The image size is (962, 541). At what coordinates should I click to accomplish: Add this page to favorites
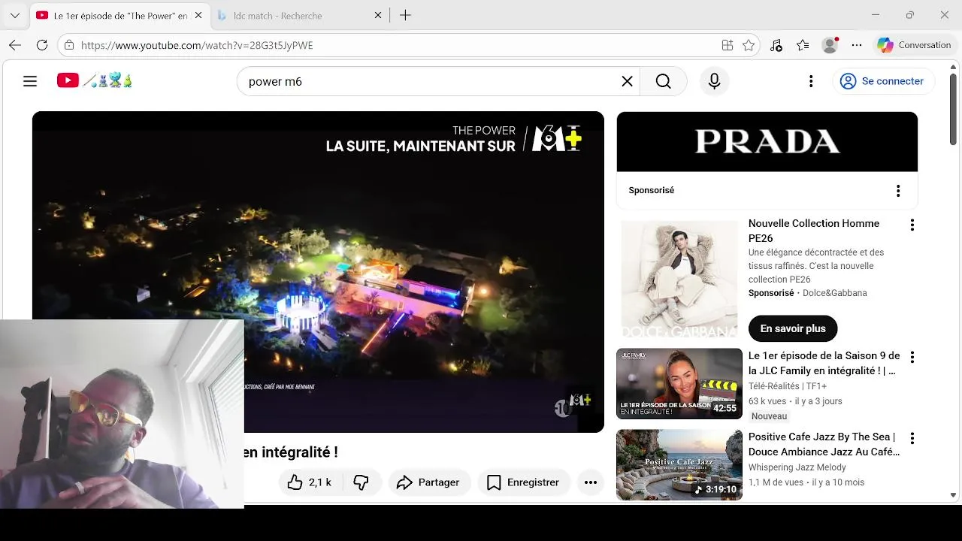(x=749, y=45)
